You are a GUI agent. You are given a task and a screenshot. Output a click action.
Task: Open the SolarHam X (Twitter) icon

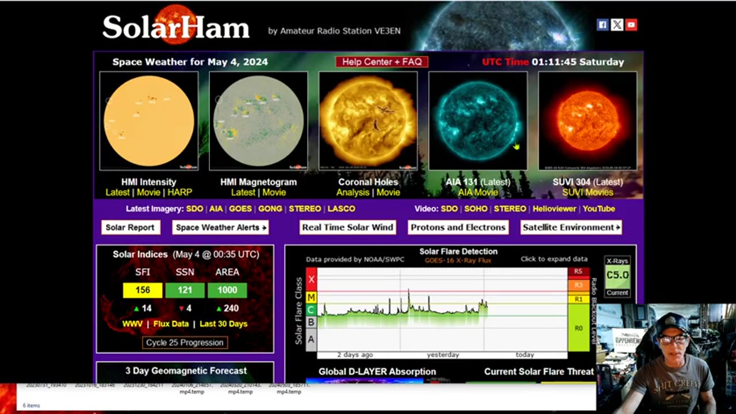click(x=616, y=25)
